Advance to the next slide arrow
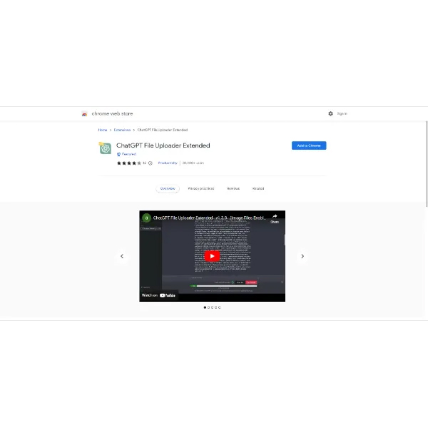 click(302, 256)
